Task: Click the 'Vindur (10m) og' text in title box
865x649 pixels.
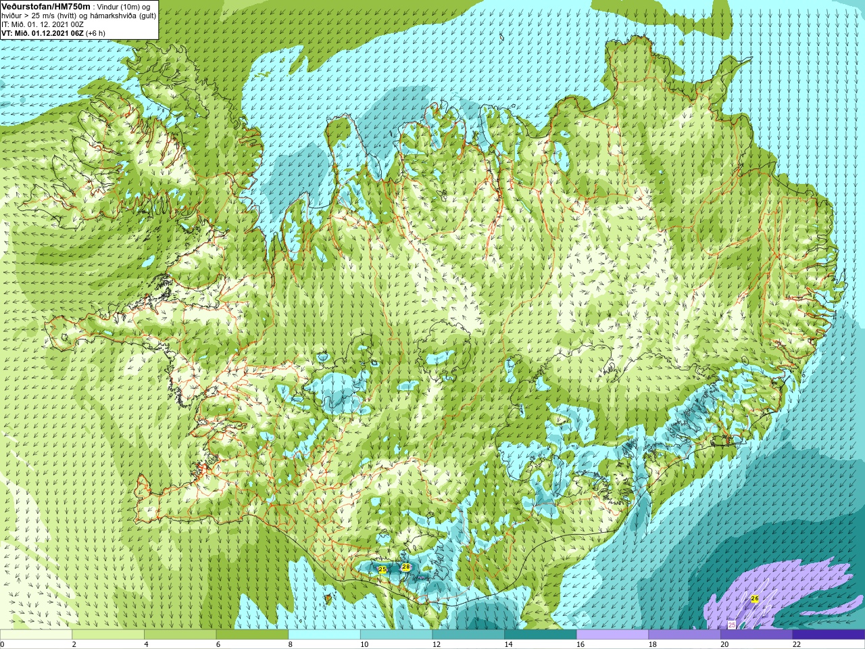Action: click(x=124, y=6)
